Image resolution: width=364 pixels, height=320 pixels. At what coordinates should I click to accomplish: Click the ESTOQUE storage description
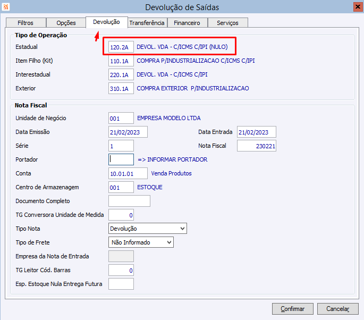pos(150,188)
